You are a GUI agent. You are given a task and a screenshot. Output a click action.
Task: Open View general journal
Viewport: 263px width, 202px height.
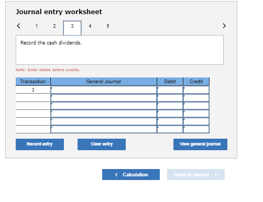200,144
